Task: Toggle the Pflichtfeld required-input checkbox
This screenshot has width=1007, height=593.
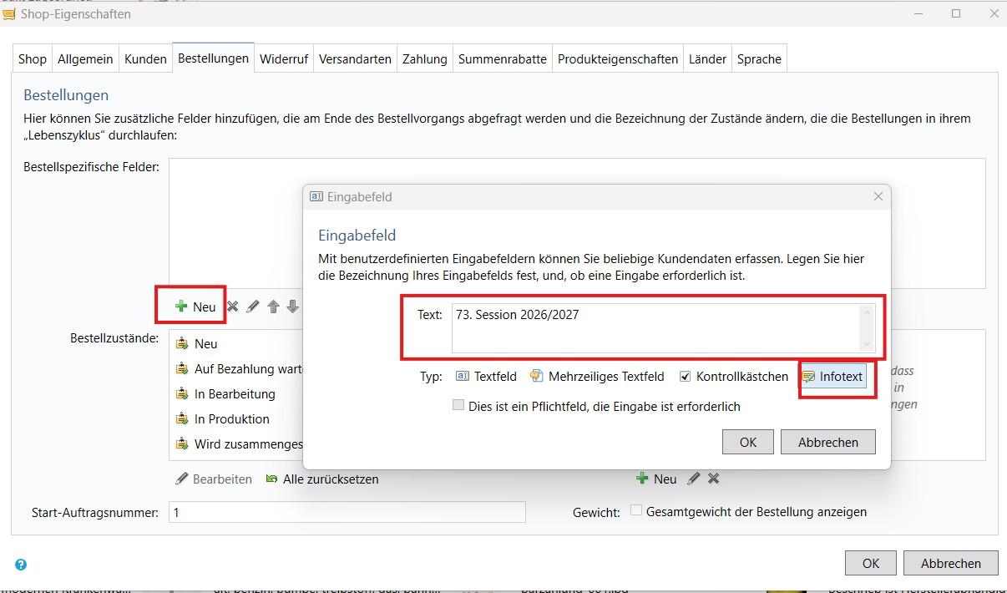Action: (458, 406)
